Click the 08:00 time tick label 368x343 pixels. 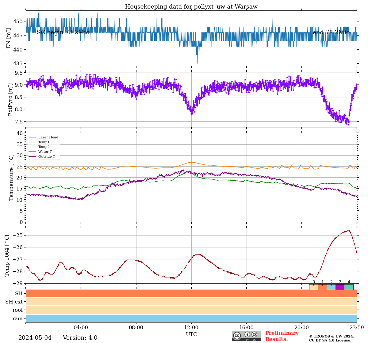coord(136,328)
